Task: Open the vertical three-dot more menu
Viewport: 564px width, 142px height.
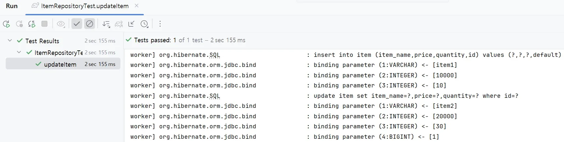Action: tap(160, 24)
